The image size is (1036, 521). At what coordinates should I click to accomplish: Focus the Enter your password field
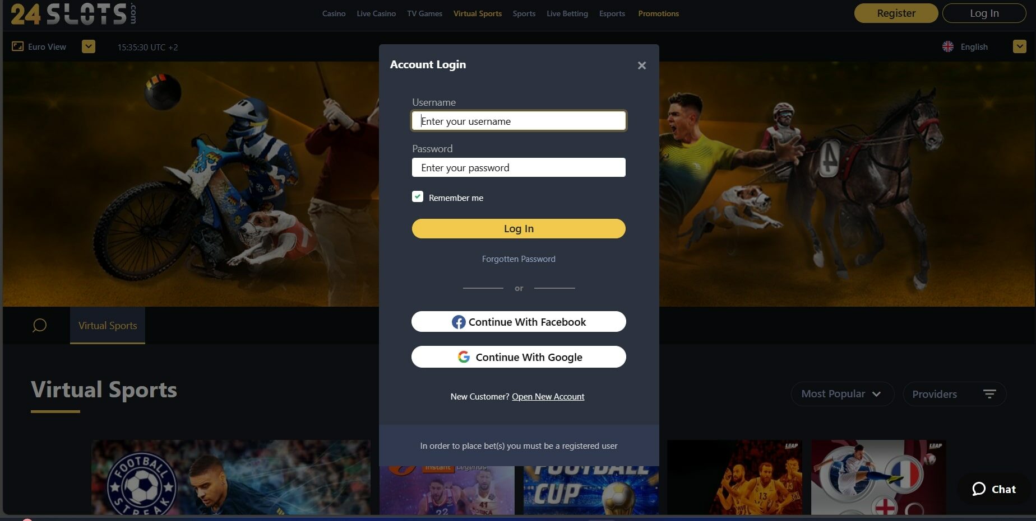(x=519, y=167)
